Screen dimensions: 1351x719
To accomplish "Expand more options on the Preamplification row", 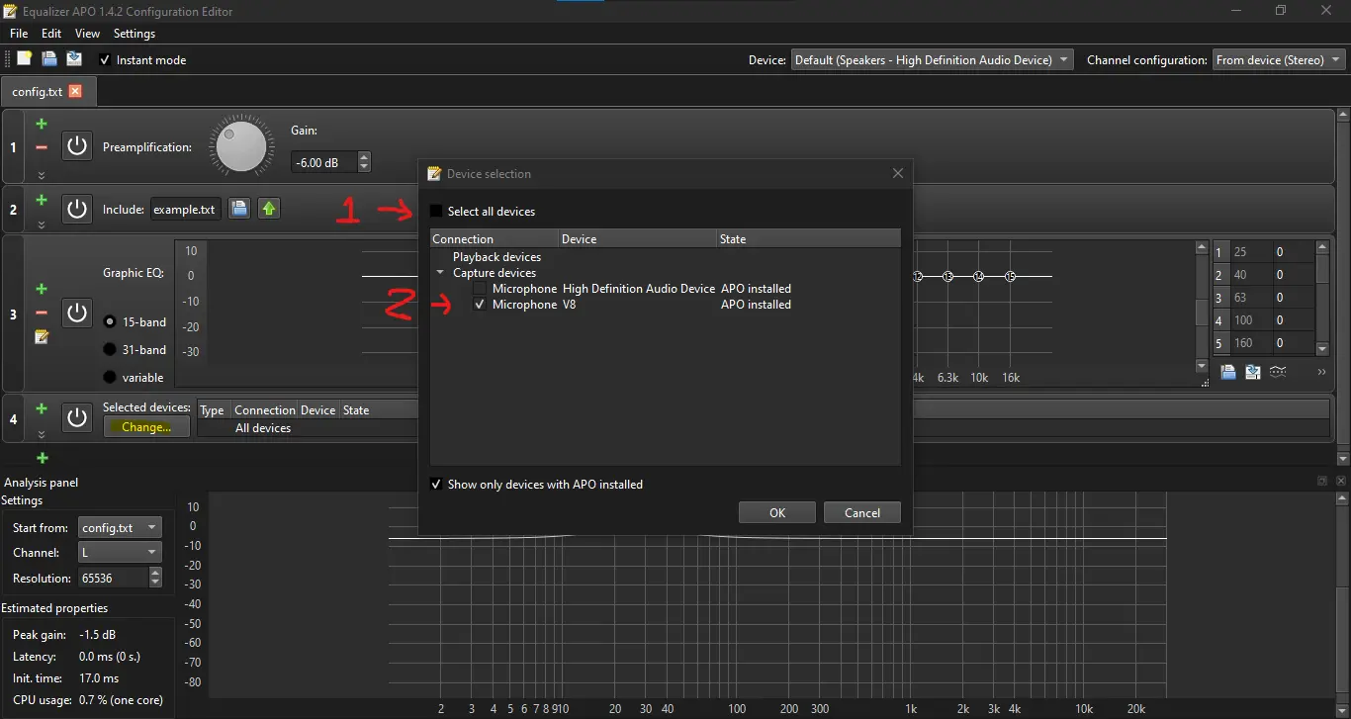I will (42, 175).
